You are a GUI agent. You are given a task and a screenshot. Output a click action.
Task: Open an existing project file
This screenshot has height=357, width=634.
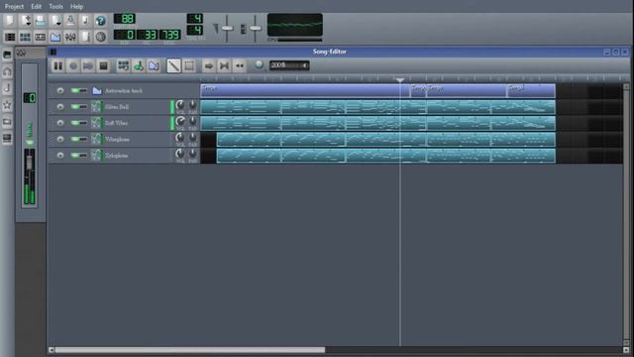(40, 20)
